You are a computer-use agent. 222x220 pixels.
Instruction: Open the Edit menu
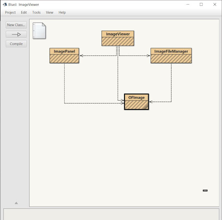point(24,12)
